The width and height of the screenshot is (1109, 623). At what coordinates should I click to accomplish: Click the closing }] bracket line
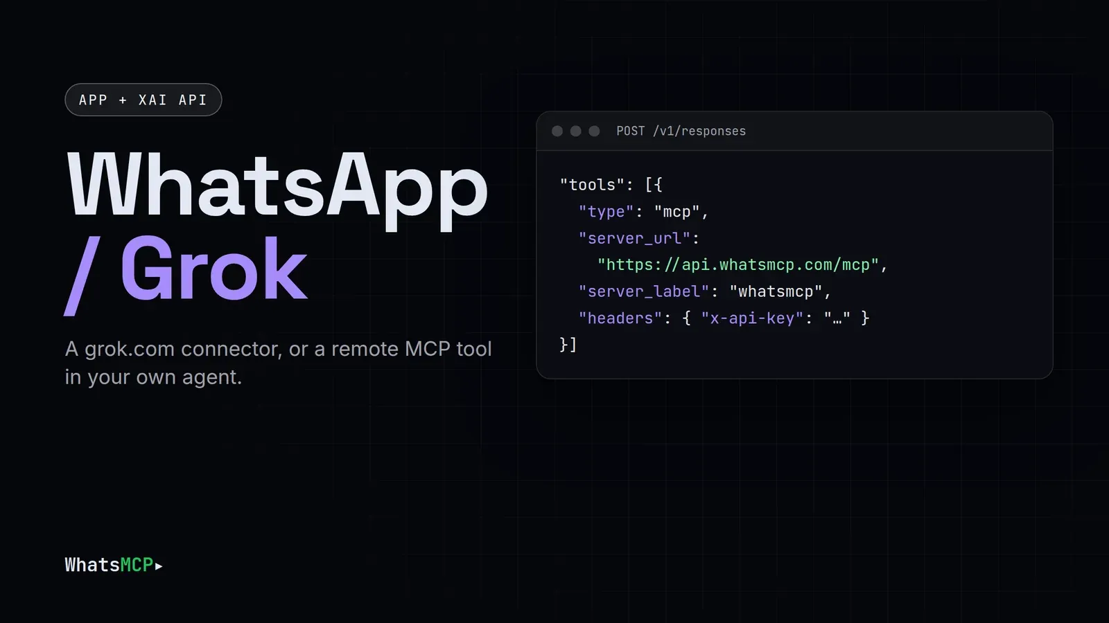[x=568, y=344]
